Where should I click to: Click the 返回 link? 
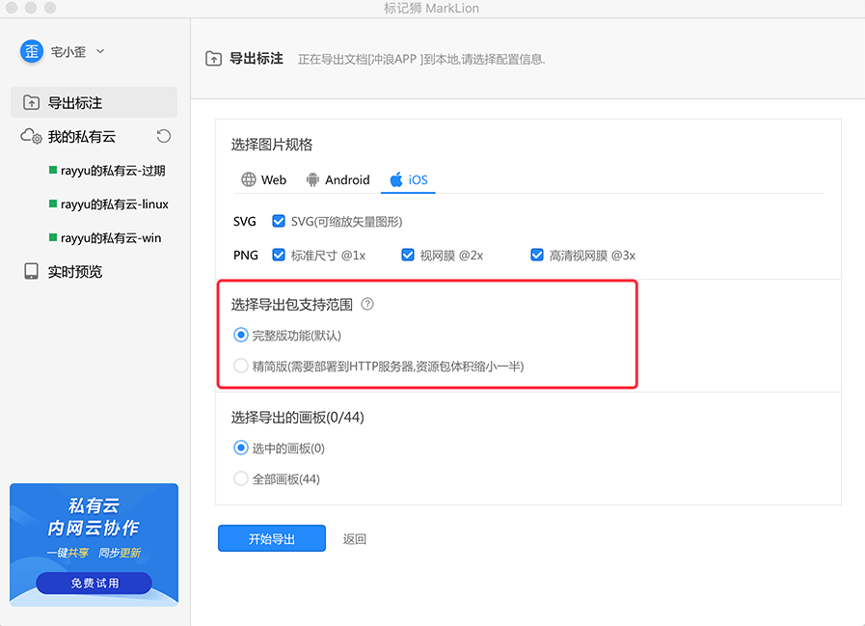354,539
